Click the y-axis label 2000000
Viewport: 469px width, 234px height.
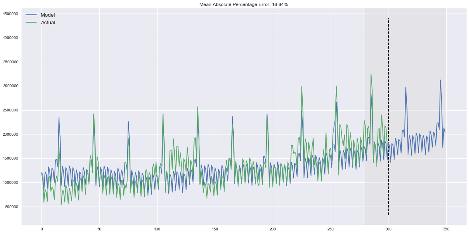[x=10, y=135]
